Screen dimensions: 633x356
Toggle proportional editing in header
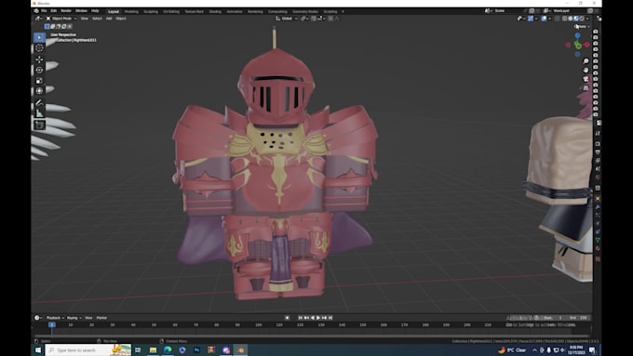pyautogui.click(x=330, y=19)
